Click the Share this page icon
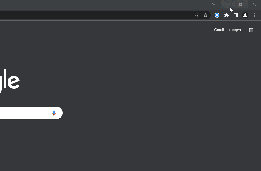 [x=196, y=15]
